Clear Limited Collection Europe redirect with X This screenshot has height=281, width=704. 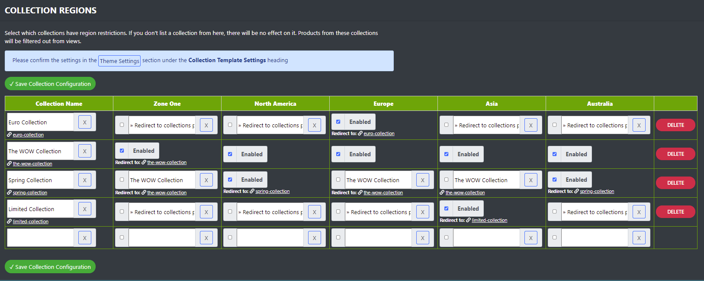pyautogui.click(x=423, y=212)
